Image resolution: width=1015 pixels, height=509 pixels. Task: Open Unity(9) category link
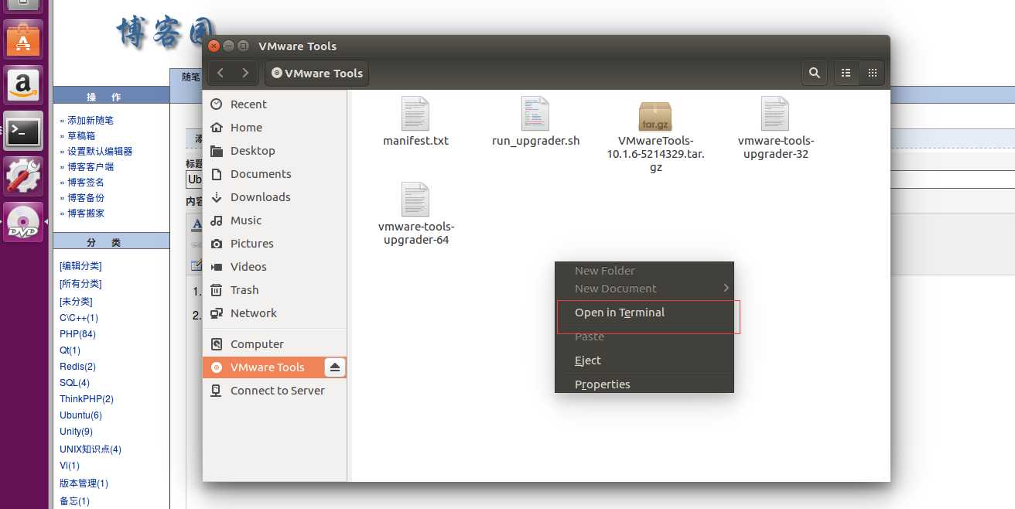click(76, 432)
